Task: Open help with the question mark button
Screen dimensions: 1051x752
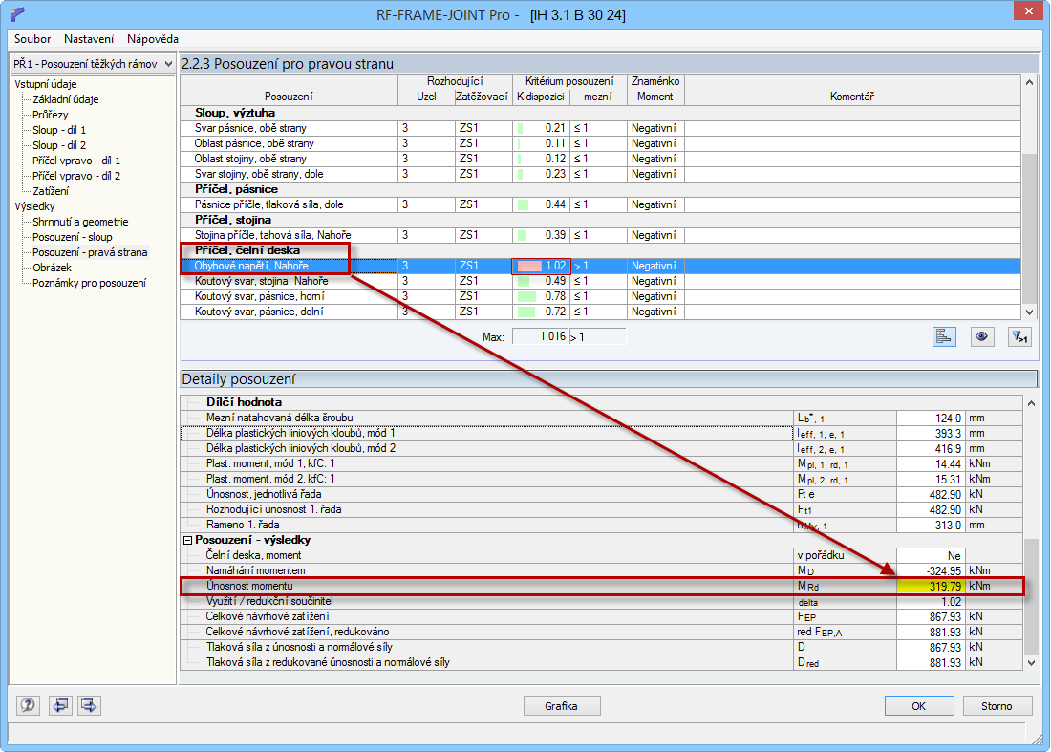Action: coord(28,705)
